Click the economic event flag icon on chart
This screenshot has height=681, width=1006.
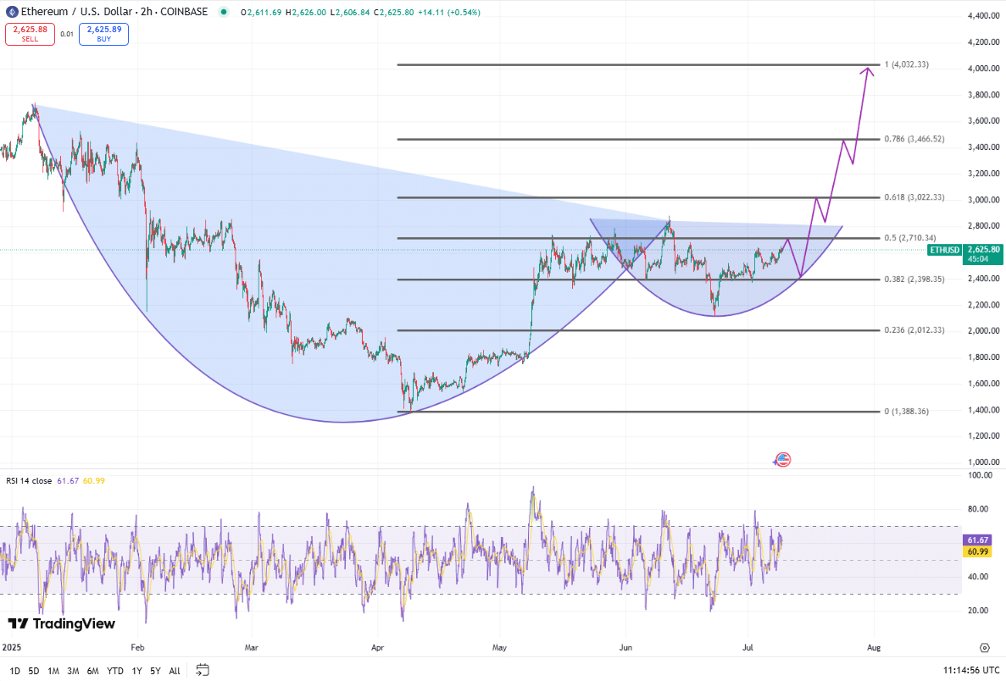pyautogui.click(x=783, y=459)
